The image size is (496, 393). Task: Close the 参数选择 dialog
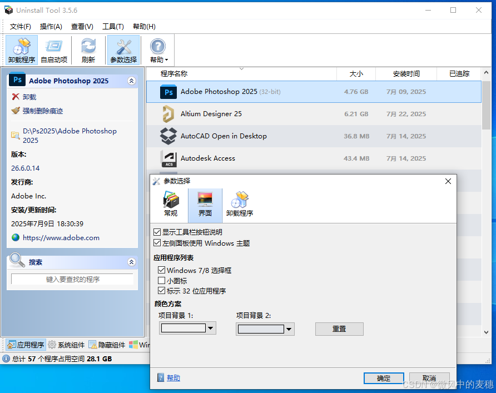(x=448, y=181)
